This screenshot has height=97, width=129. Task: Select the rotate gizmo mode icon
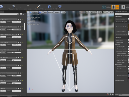tap(82, 12)
